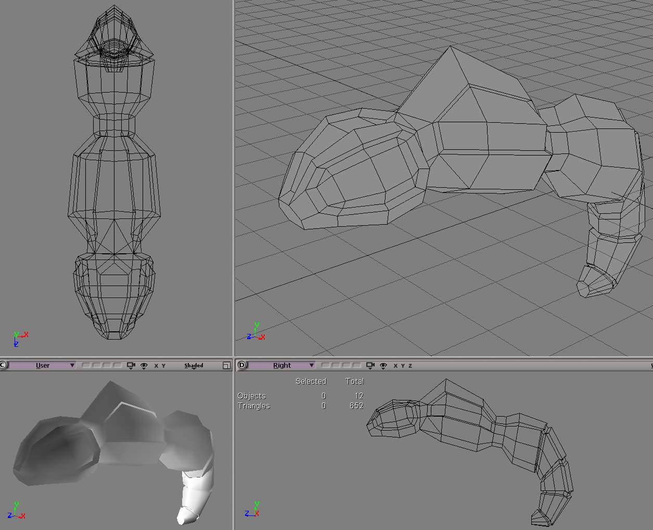
Task: Maximize the User viewport with resize icon
Action: pos(226,365)
